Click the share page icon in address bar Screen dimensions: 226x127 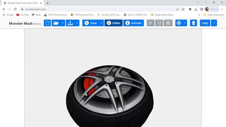tap(177, 9)
